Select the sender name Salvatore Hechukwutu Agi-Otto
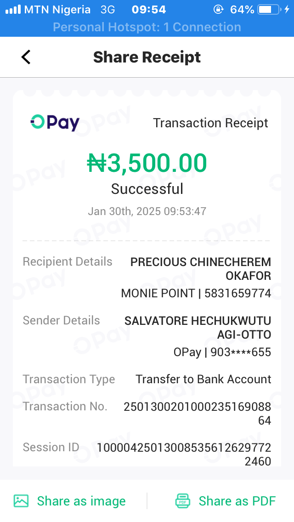This screenshot has height=522, width=294. click(x=198, y=327)
